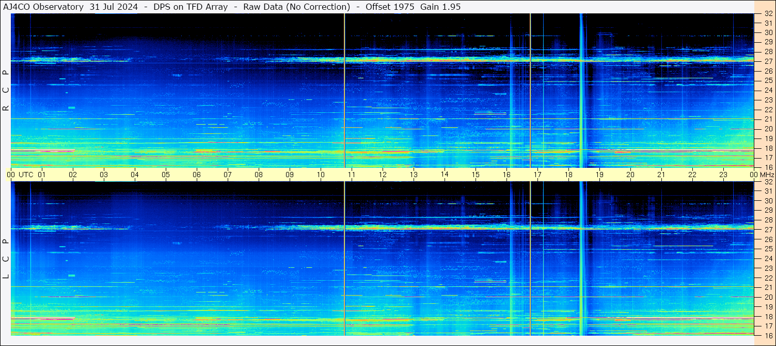The width and height of the screenshot is (776, 346).
Task: Click the pink vertical line before 11 UTC in RCP
Action: [344, 91]
